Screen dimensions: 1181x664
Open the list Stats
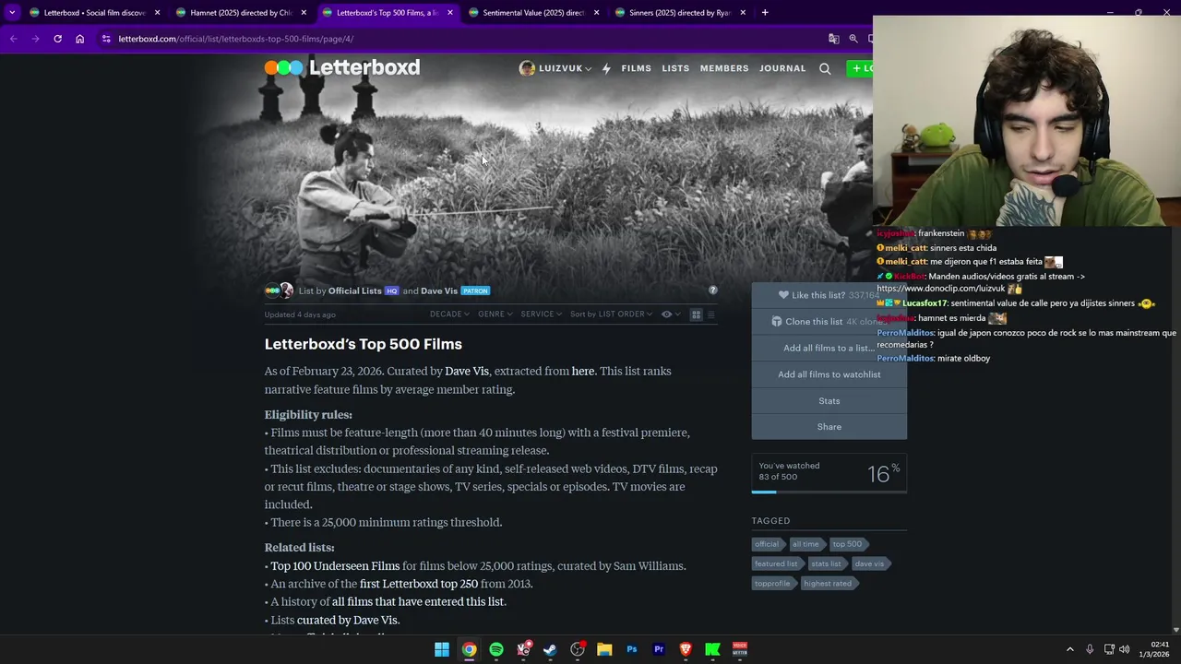pyautogui.click(x=829, y=401)
